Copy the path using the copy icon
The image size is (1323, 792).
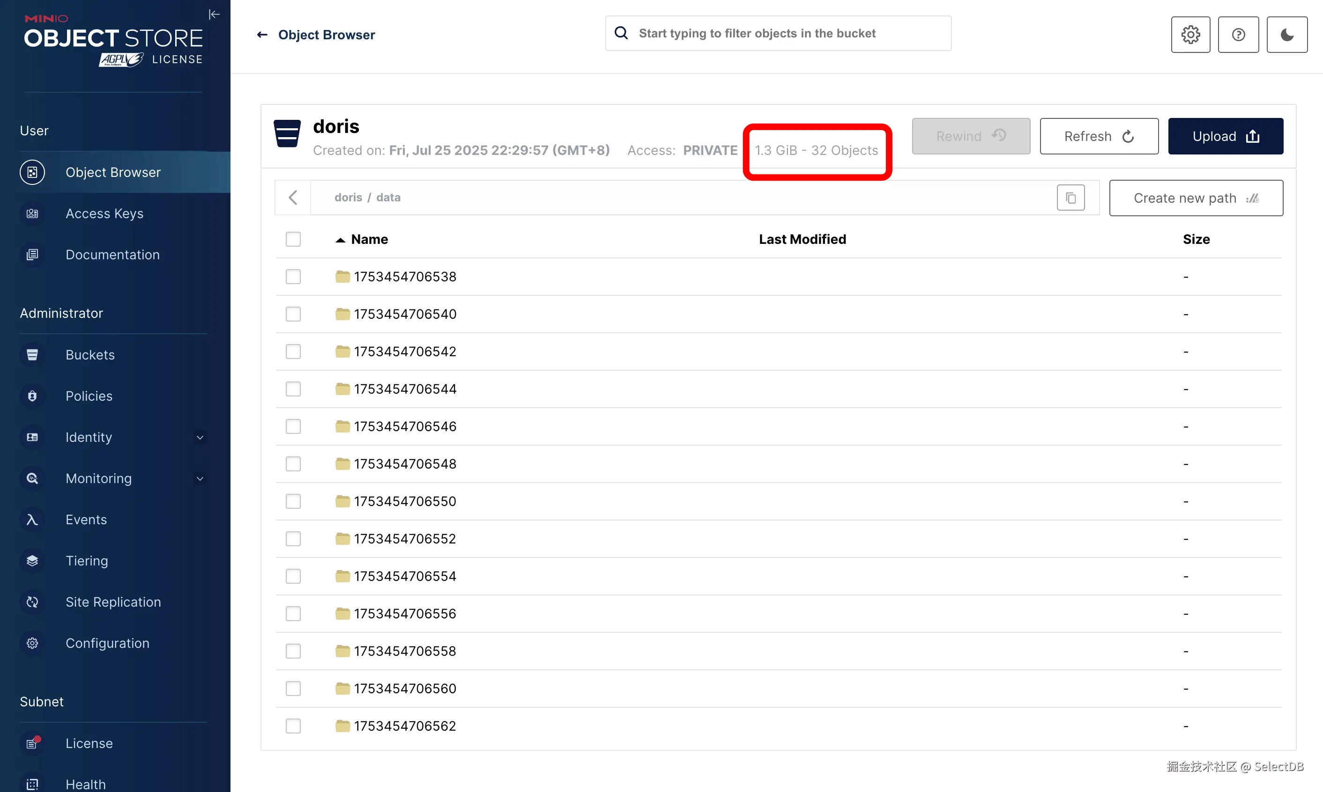click(x=1070, y=198)
